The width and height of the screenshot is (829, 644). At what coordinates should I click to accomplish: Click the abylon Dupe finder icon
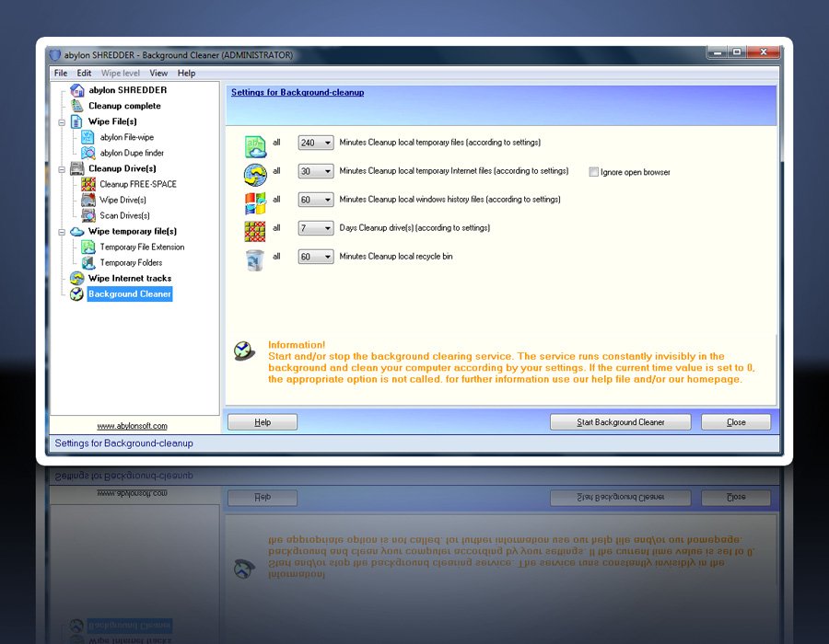[x=88, y=153]
